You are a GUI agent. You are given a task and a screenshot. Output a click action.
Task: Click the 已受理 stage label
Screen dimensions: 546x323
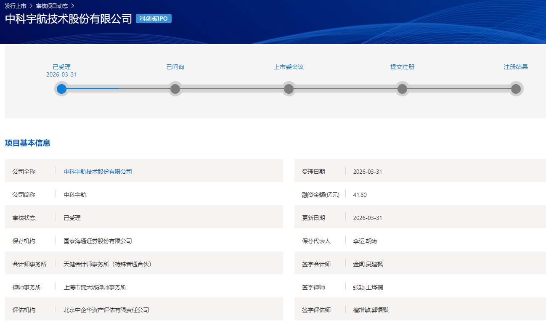click(61, 67)
